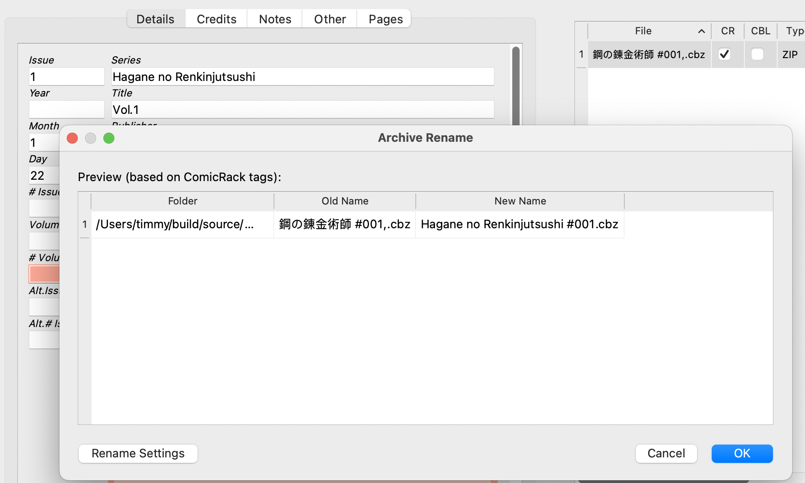Select the Issue number field
The height and width of the screenshot is (483, 805).
point(66,76)
